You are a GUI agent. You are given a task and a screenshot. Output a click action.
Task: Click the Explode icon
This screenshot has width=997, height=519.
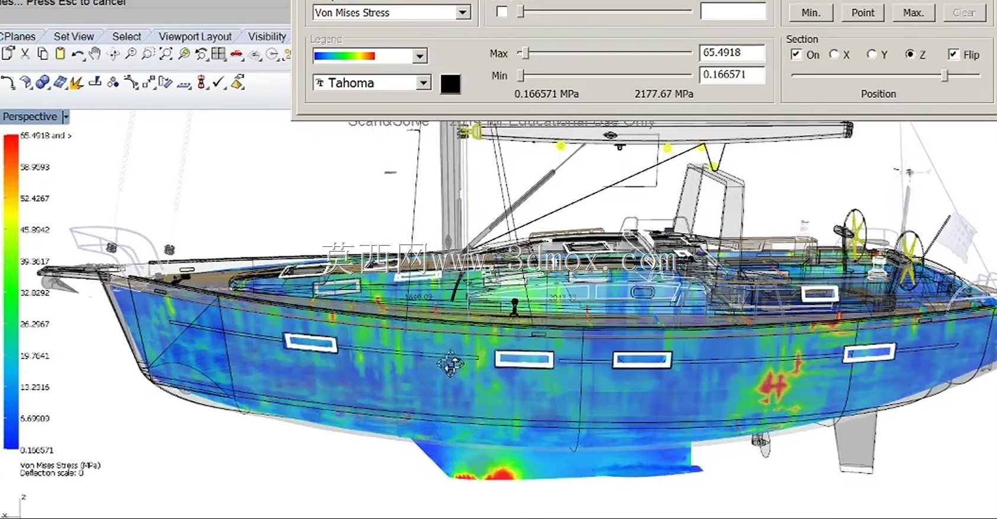(76, 83)
